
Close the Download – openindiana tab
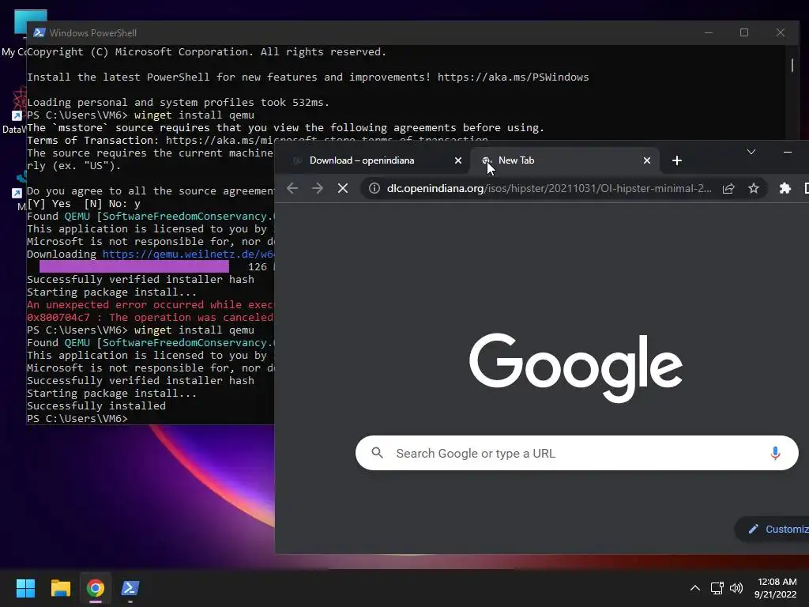[457, 160]
